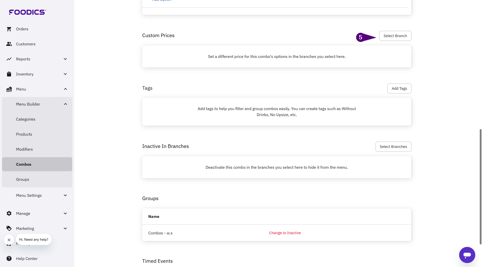
Task: Expand the Menu Settings chevron
Action: 65,195
